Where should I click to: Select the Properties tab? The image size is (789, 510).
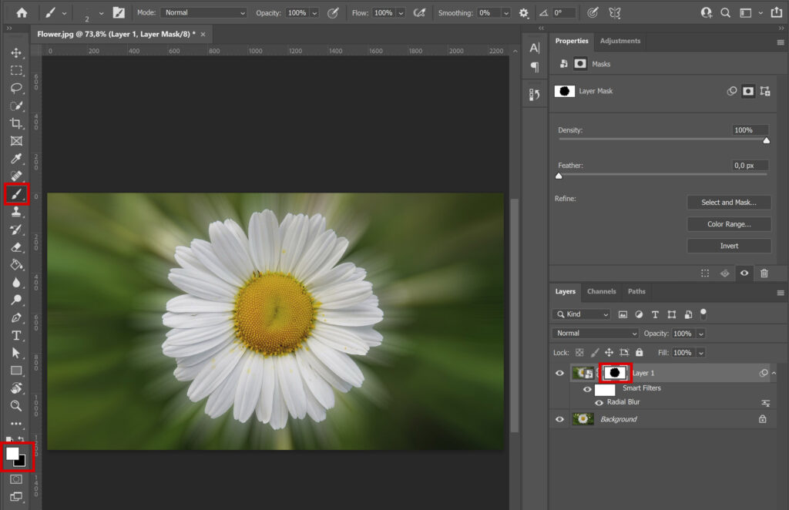coord(572,41)
